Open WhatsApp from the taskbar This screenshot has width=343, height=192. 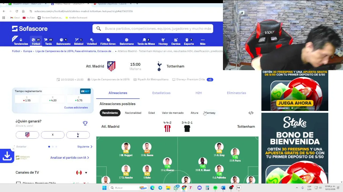pyautogui.click(x=176, y=188)
